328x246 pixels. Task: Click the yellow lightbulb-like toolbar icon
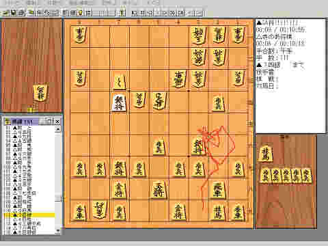(81, 13)
